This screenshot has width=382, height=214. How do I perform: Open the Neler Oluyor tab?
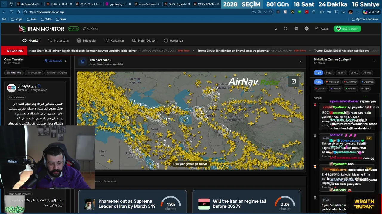click(x=144, y=40)
